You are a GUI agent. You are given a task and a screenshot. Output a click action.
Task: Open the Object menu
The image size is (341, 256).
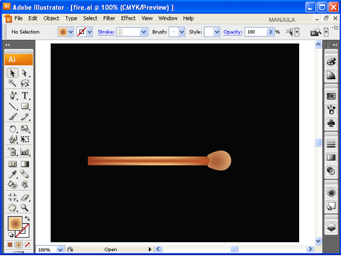coord(51,18)
